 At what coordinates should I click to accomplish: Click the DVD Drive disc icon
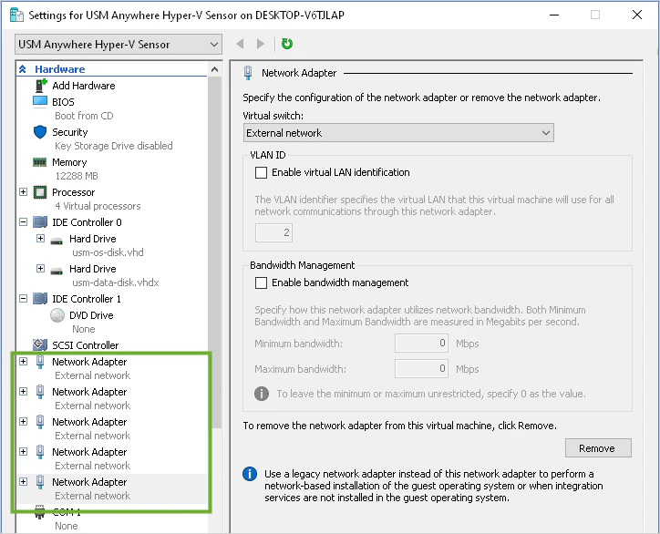(x=57, y=315)
